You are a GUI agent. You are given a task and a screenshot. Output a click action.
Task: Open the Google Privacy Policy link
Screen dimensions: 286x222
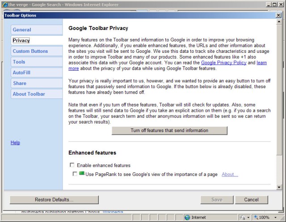223,63
